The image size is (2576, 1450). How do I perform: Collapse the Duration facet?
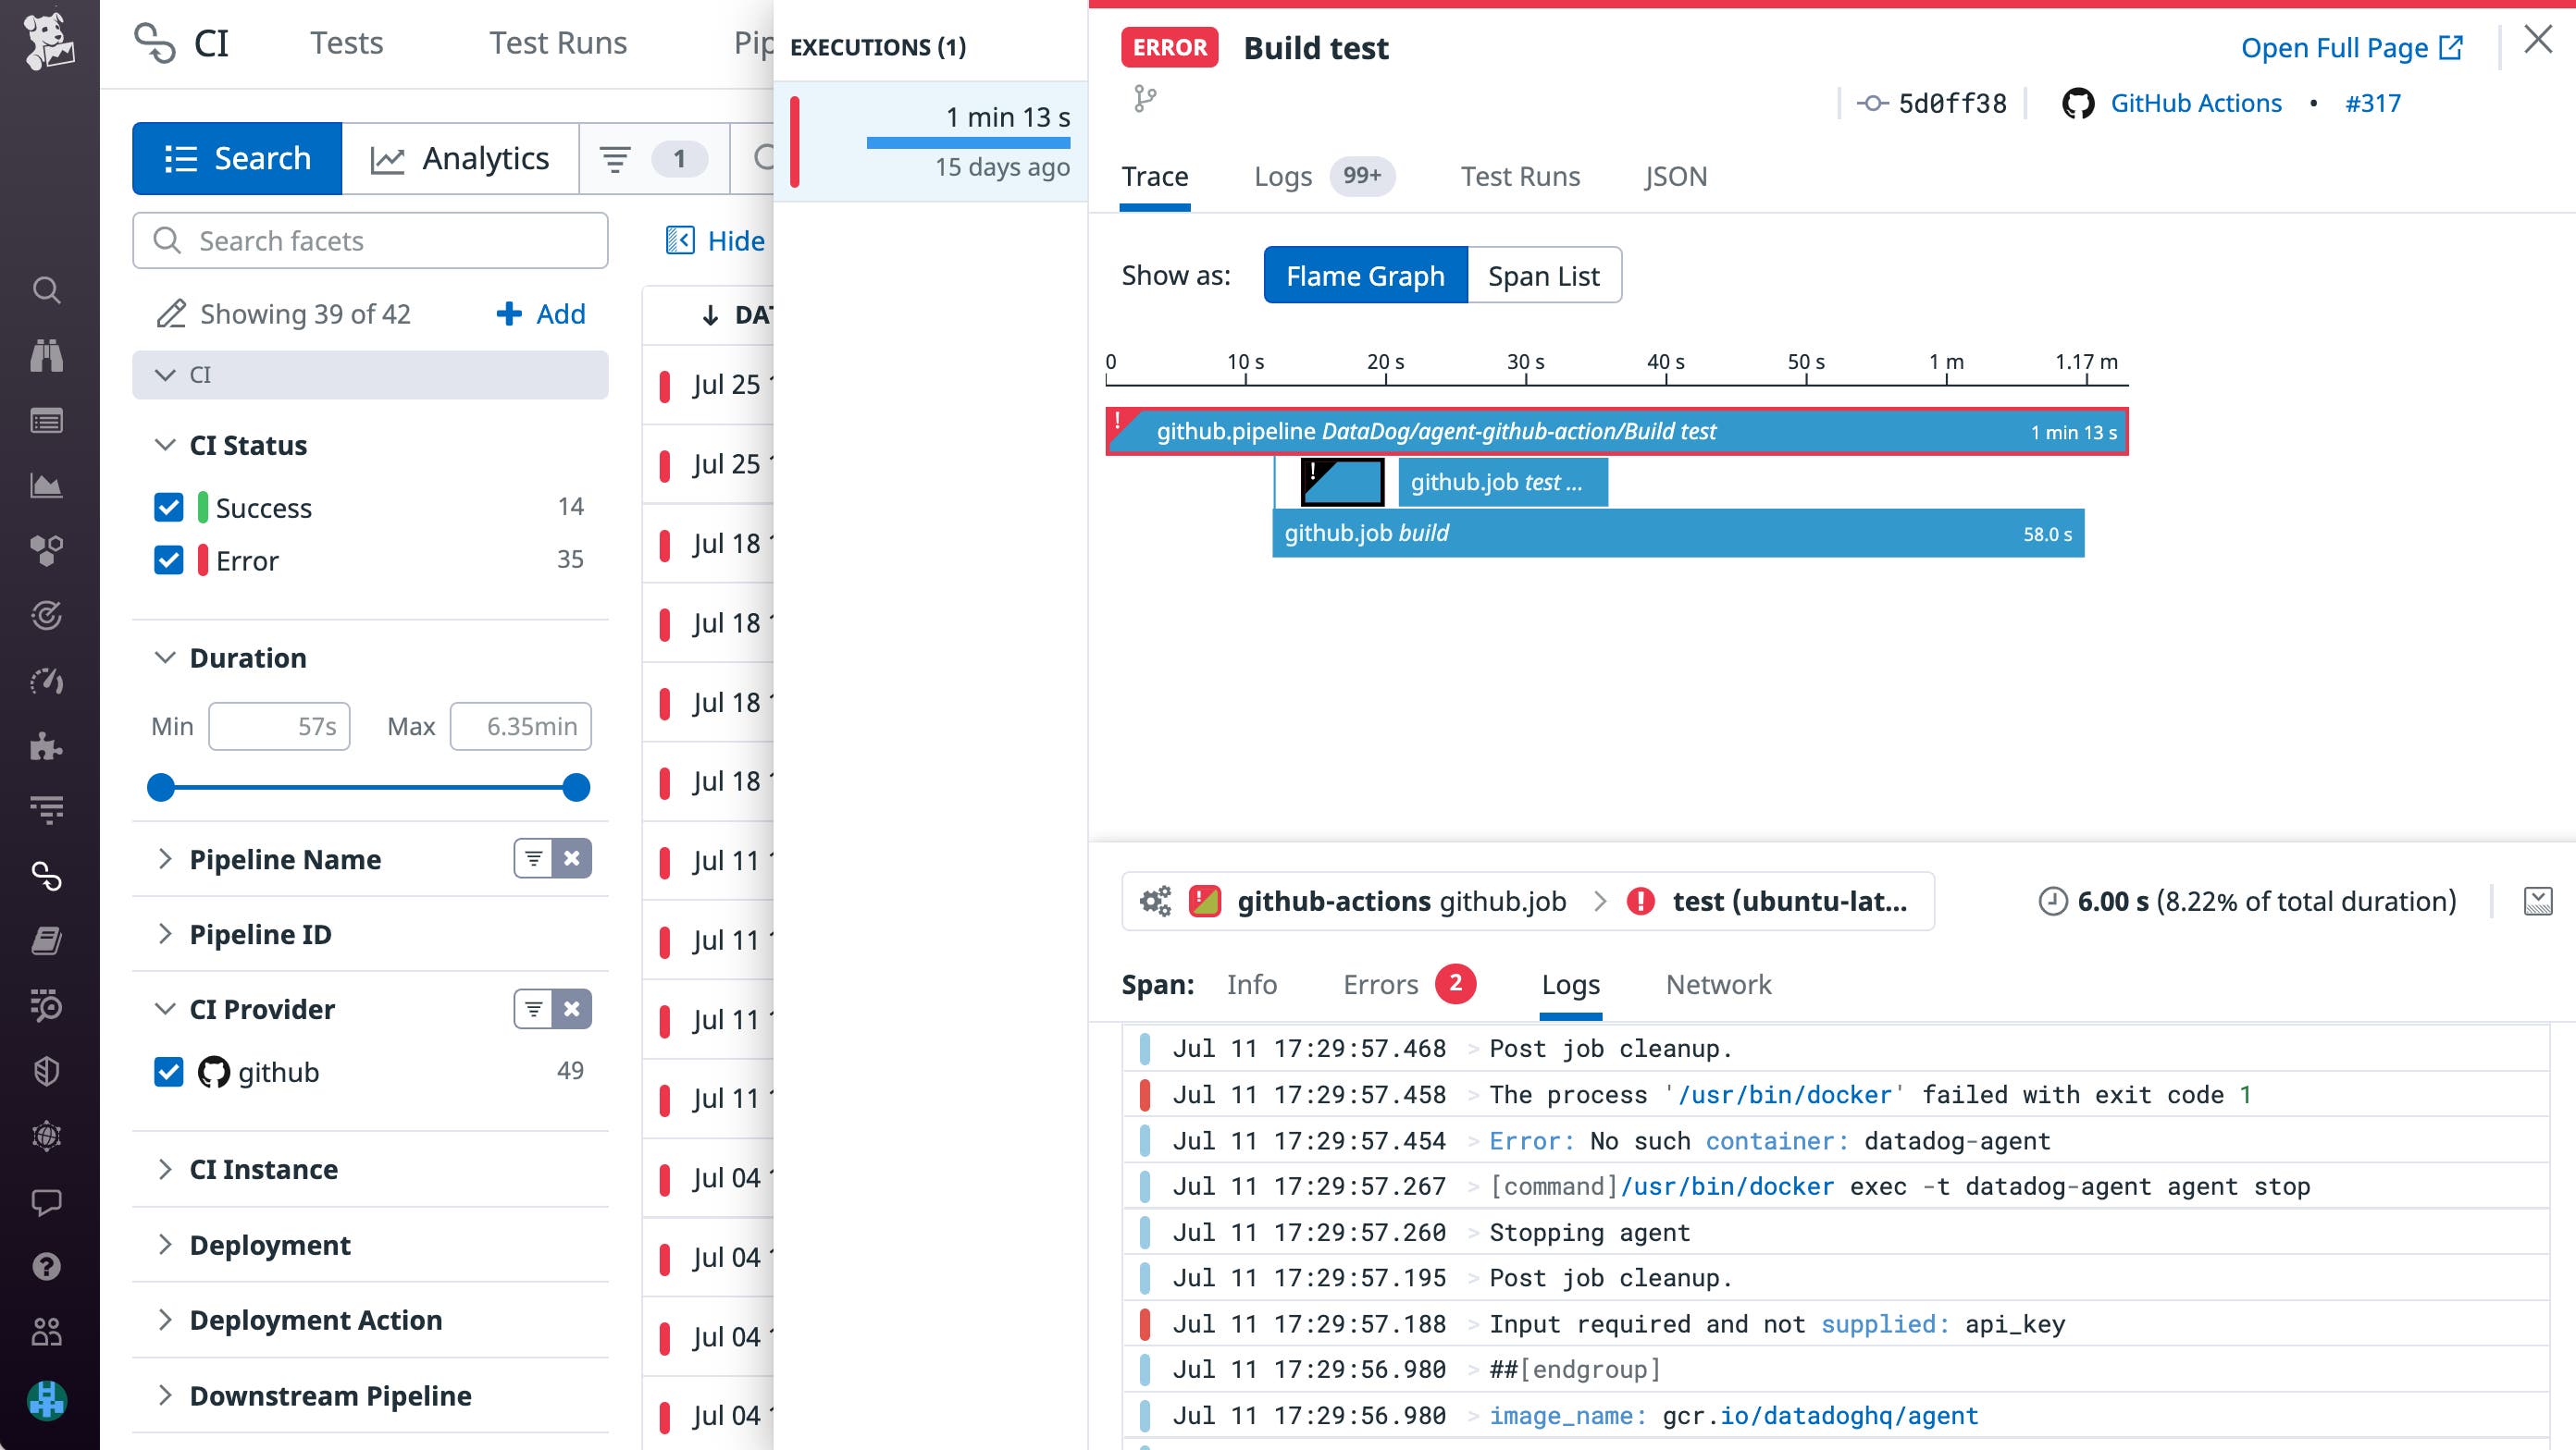pyautogui.click(x=166, y=657)
